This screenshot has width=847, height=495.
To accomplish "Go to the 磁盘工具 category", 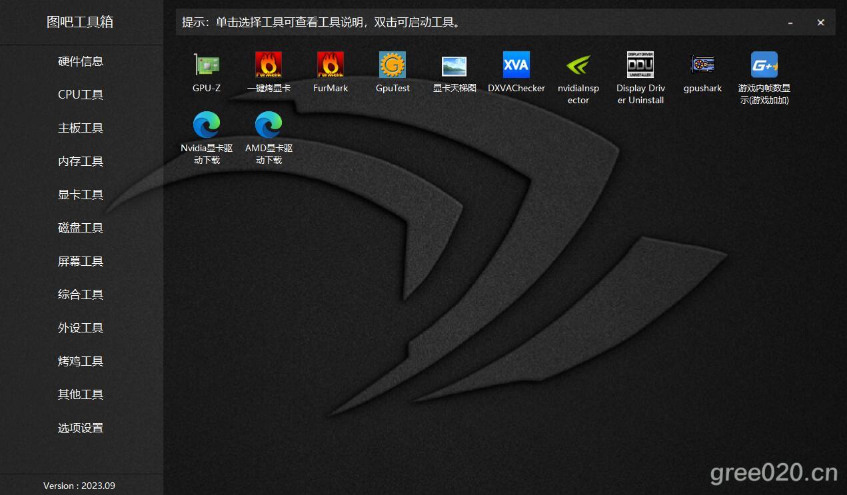I will 81,228.
